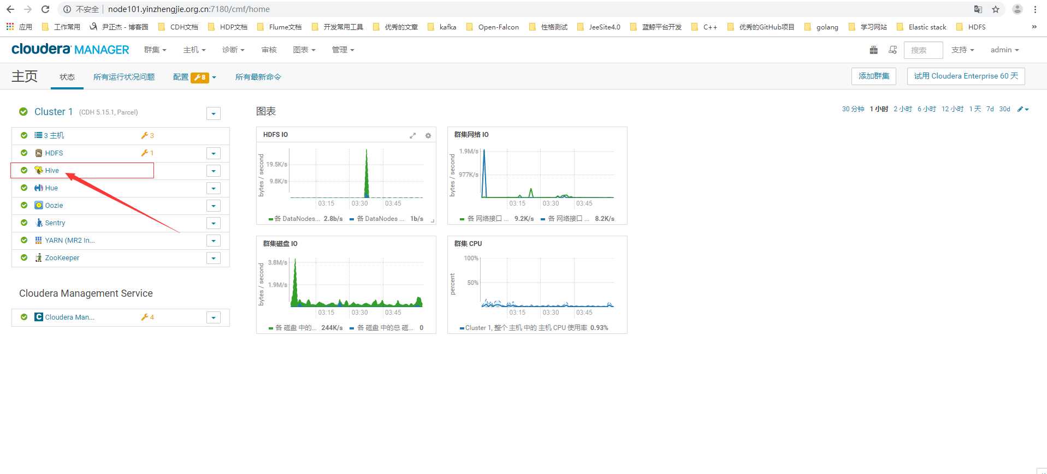Click the Hue service icon
The image size is (1047, 474).
point(39,188)
